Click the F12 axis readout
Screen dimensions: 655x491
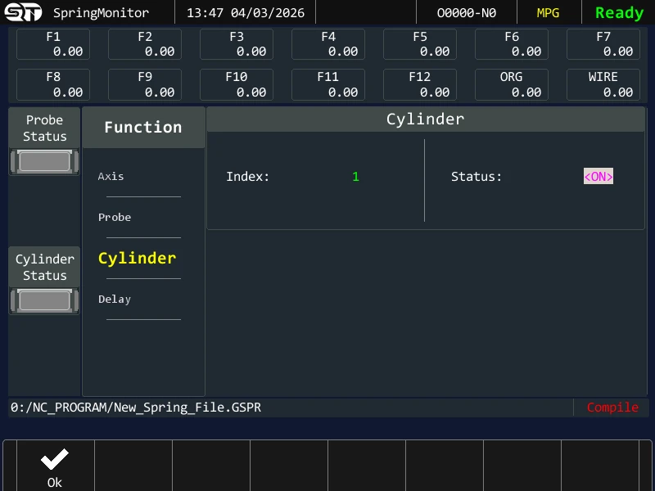point(420,85)
